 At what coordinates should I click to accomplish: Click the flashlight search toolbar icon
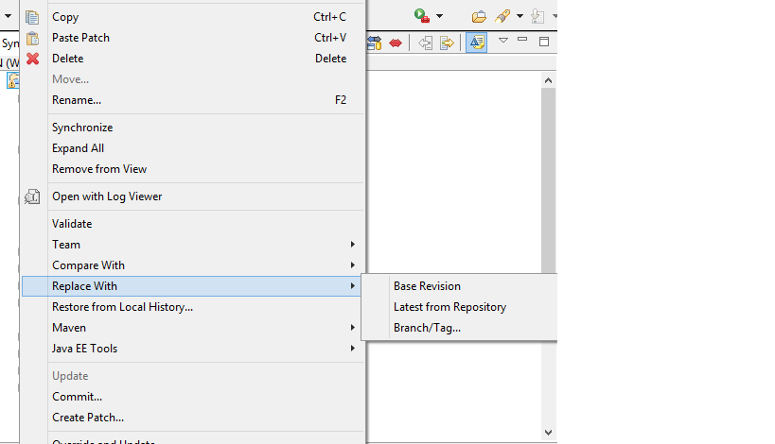[x=503, y=16]
